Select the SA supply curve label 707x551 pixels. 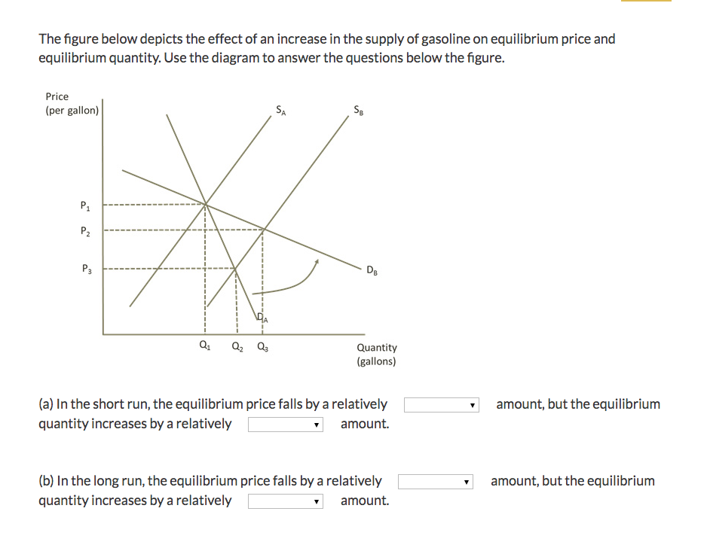coord(280,109)
